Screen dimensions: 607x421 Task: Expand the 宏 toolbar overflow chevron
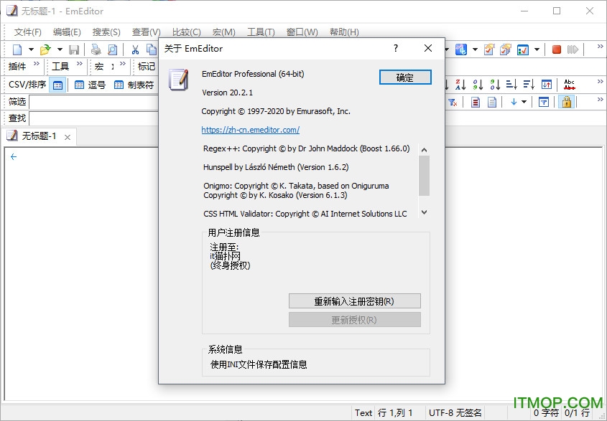coord(123,64)
